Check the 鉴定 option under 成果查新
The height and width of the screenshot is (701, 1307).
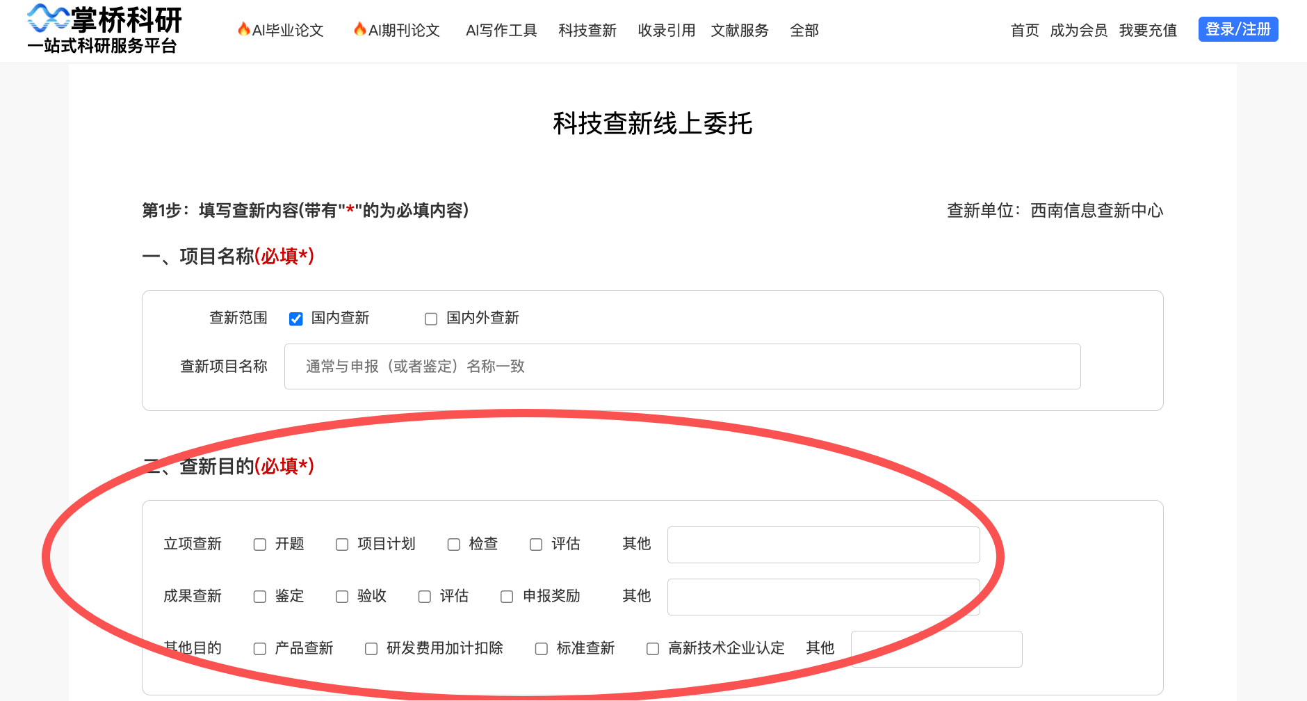tap(259, 596)
